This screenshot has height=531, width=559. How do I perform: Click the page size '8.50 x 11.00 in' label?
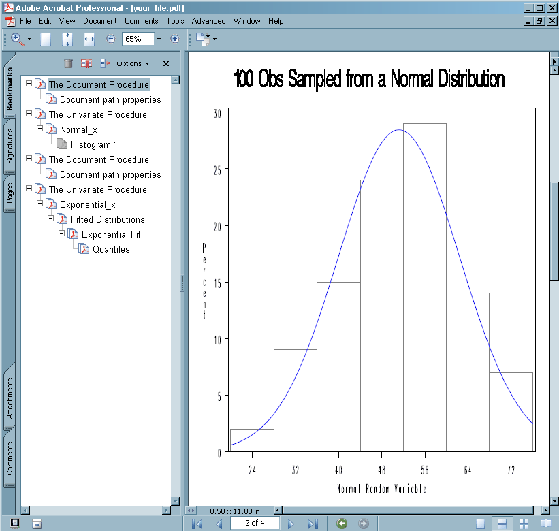pos(235,511)
